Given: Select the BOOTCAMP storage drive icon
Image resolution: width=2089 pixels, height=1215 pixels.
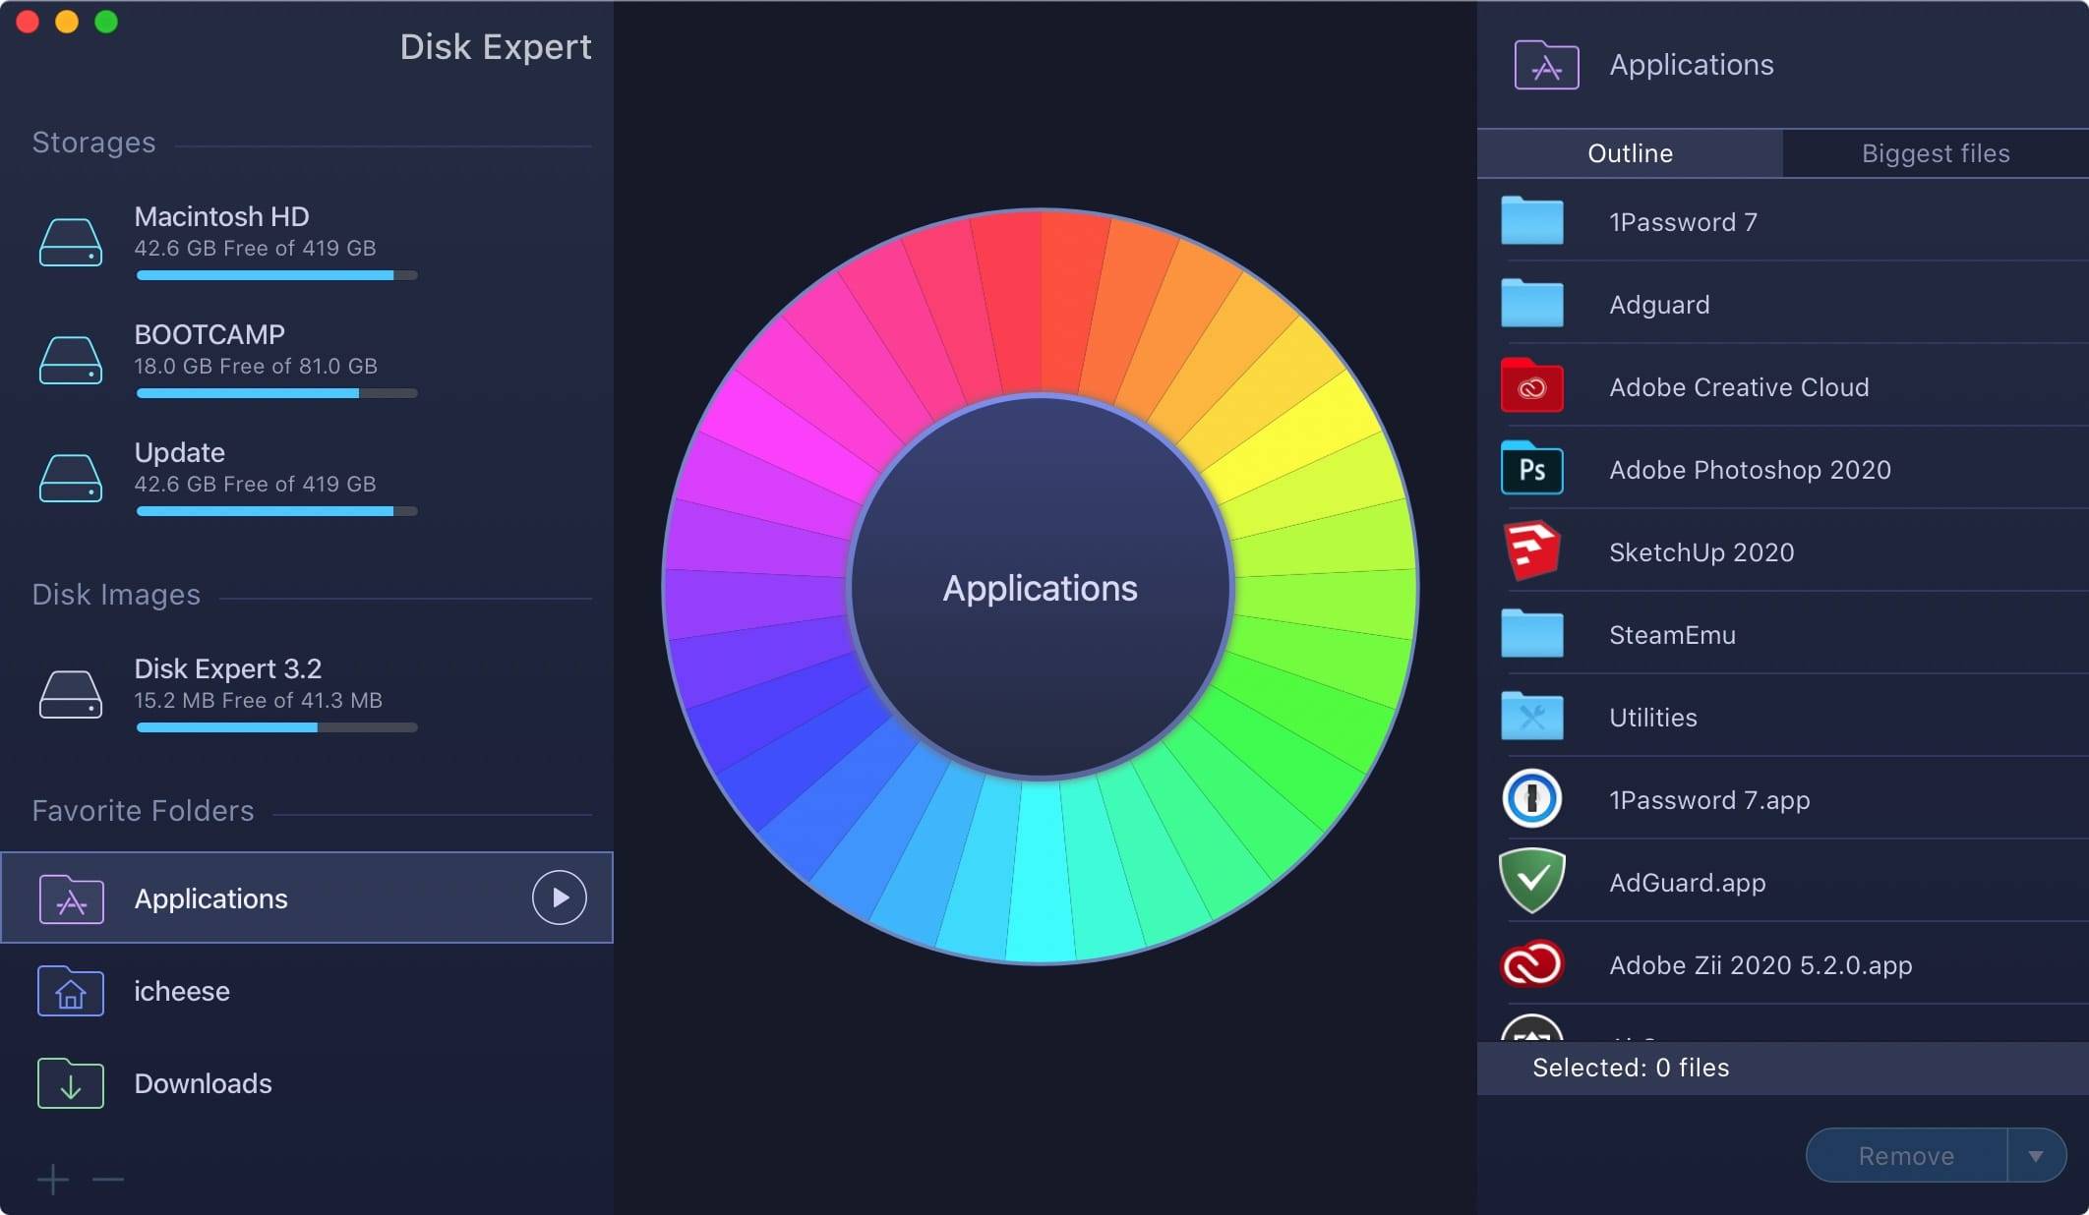Looking at the screenshot, I should pyautogui.click(x=70, y=360).
